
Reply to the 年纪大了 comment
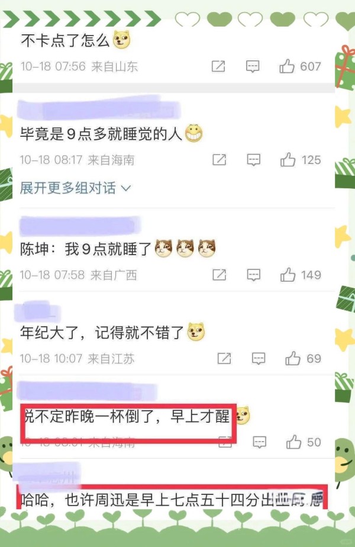[259, 359]
